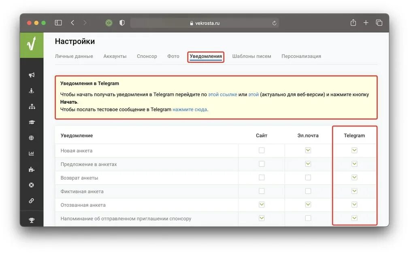The height and width of the screenshot is (253, 409).
Task: Disable Эл.почта for Новая анкета
Action: point(308,150)
